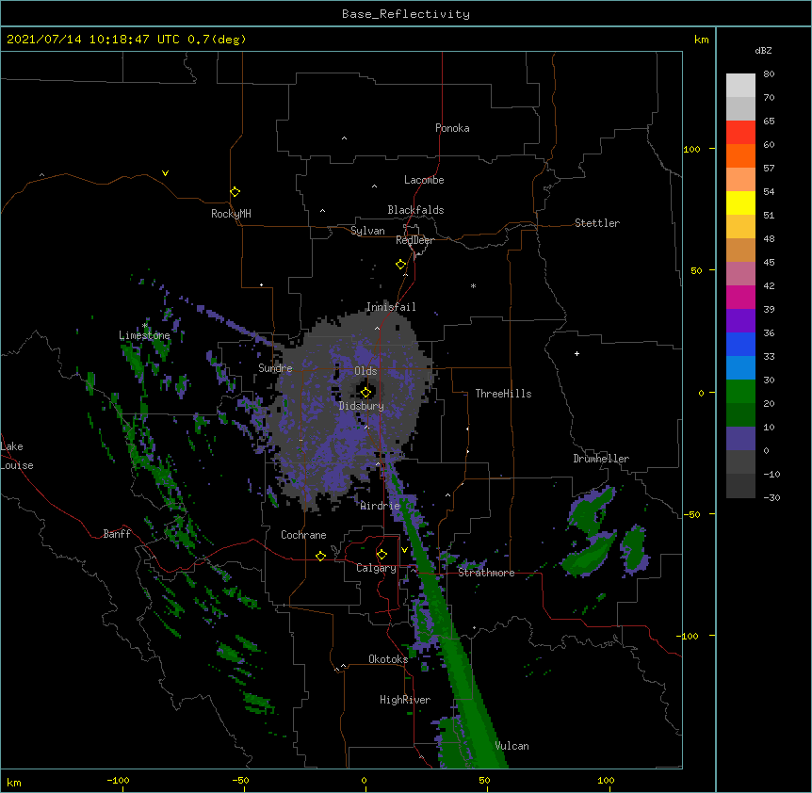Click the yellow V marker east of Calgary

(x=404, y=550)
